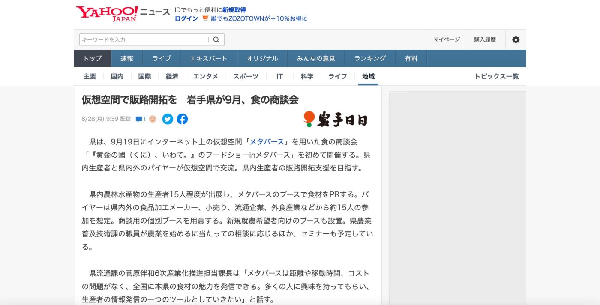Viewport: 600px width, 305px height.
Task: Click the ZOZOTOWN shopping cart icon
Action: click(x=205, y=18)
